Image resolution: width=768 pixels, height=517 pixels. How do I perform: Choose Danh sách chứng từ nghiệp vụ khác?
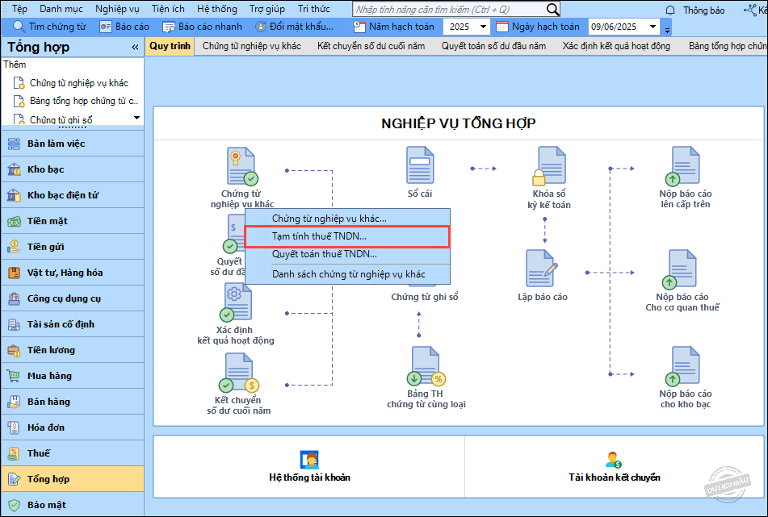click(346, 274)
